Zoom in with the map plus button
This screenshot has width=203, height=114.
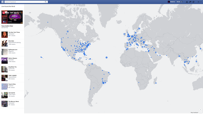point(200,110)
